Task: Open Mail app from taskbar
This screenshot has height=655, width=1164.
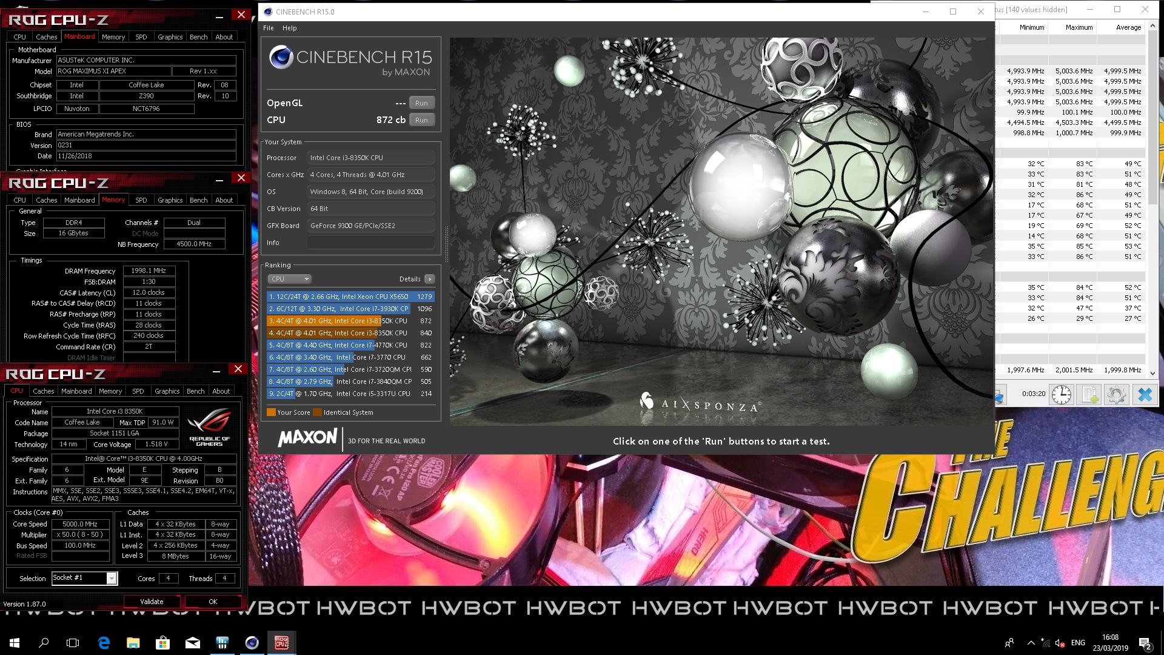Action: click(x=192, y=643)
